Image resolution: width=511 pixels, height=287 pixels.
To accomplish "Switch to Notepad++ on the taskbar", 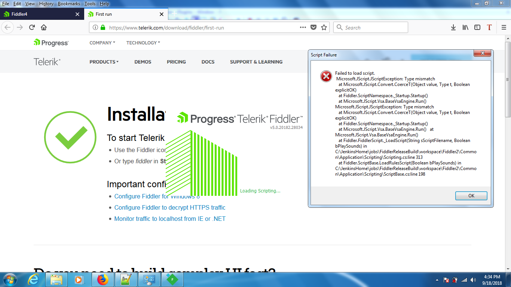I will tap(125, 280).
